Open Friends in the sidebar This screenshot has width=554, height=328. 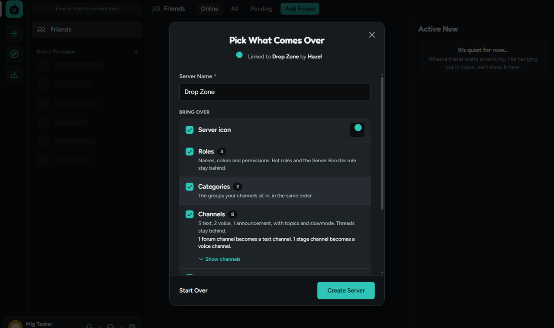pyautogui.click(x=87, y=30)
